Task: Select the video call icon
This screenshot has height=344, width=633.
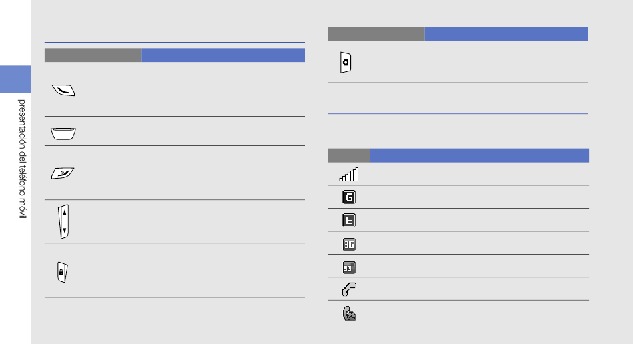Action: (349, 313)
